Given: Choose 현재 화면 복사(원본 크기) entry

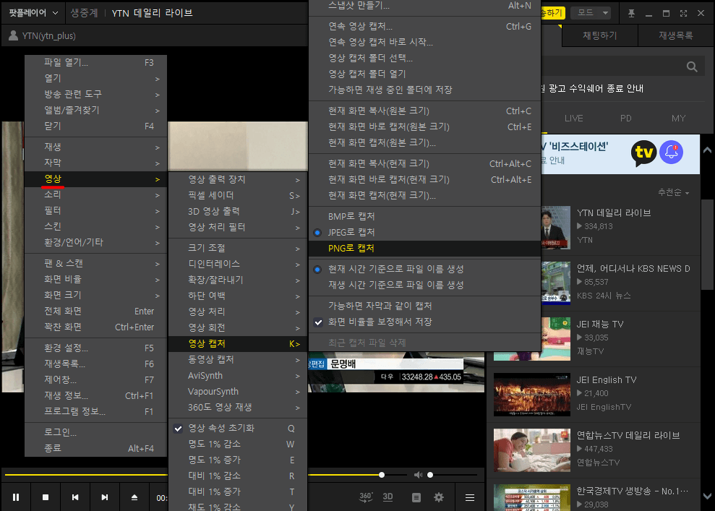Looking at the screenshot, I should pyautogui.click(x=424, y=111).
